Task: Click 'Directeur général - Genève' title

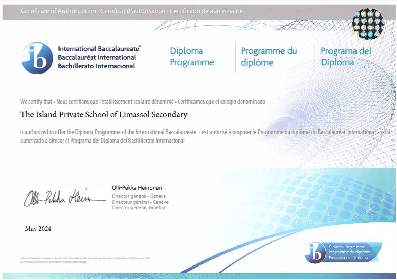Action: pyautogui.click(x=140, y=202)
